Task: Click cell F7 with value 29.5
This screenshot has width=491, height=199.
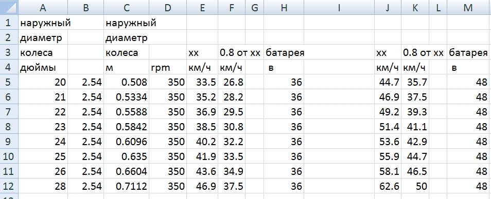Action: tap(232, 112)
